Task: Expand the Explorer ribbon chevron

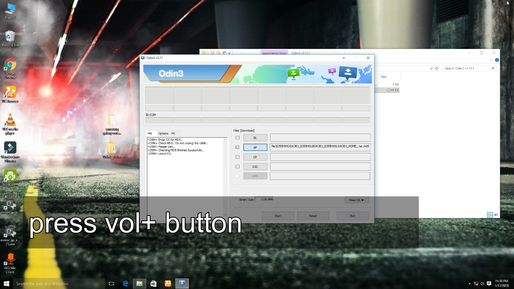Action: [491, 60]
